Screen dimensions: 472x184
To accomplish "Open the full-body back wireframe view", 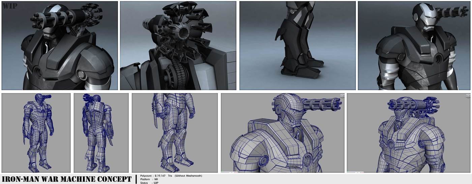I will pyautogui.click(x=101, y=133).
